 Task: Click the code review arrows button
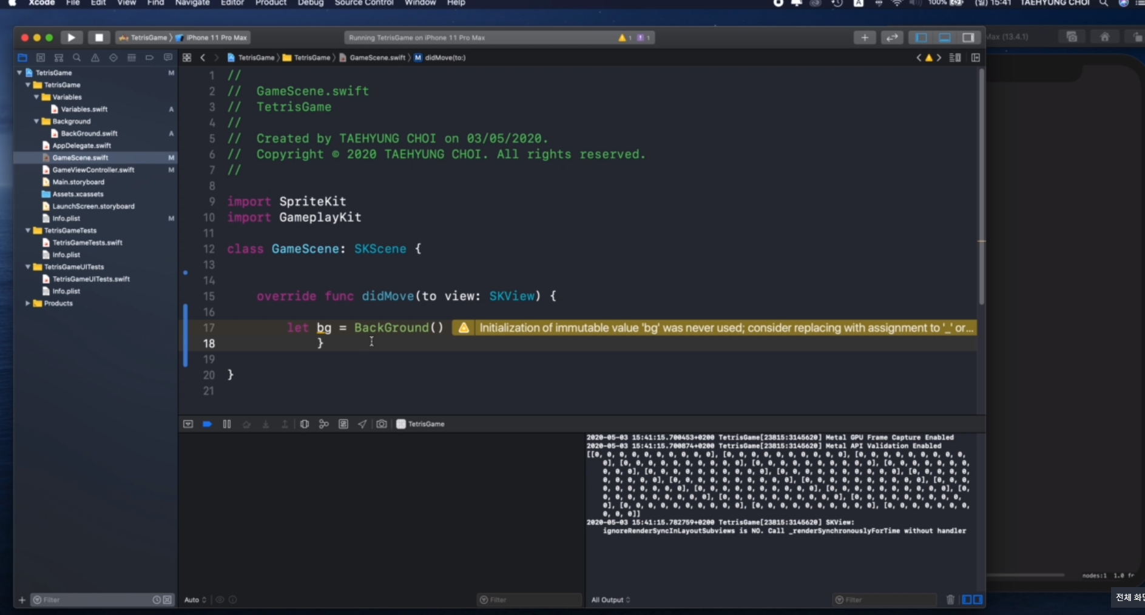click(892, 38)
